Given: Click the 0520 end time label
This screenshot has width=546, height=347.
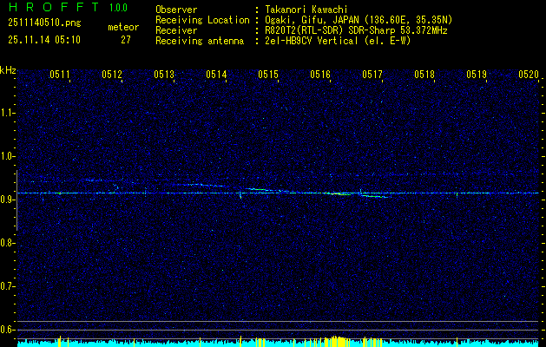Looking at the screenshot, I should 529,75.
